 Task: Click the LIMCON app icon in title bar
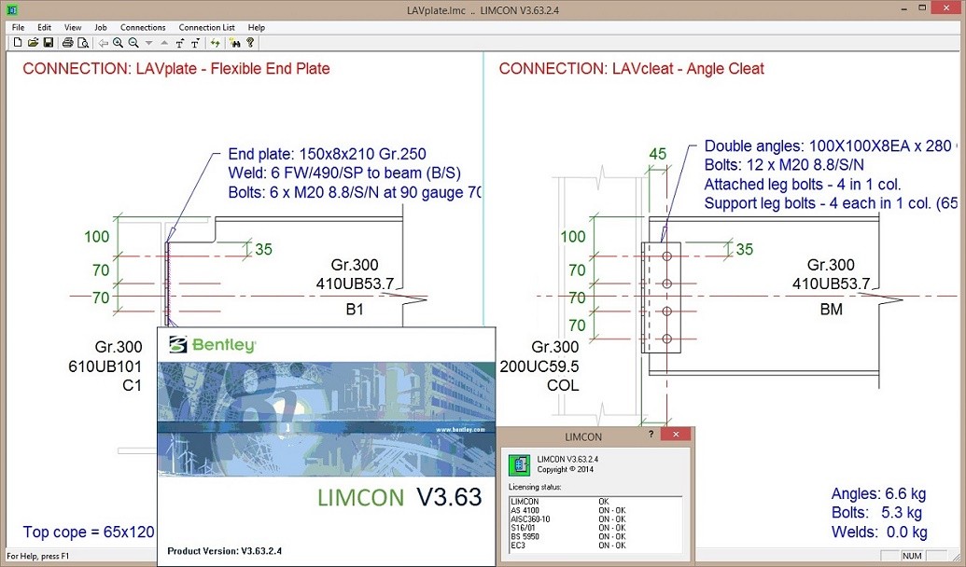(x=11, y=10)
